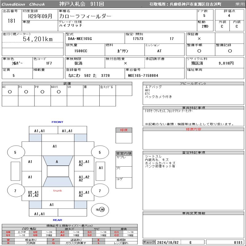This screenshot has height=246, width=246.
Task: Click the check date 2024/10/02
Action: pos(168,243)
